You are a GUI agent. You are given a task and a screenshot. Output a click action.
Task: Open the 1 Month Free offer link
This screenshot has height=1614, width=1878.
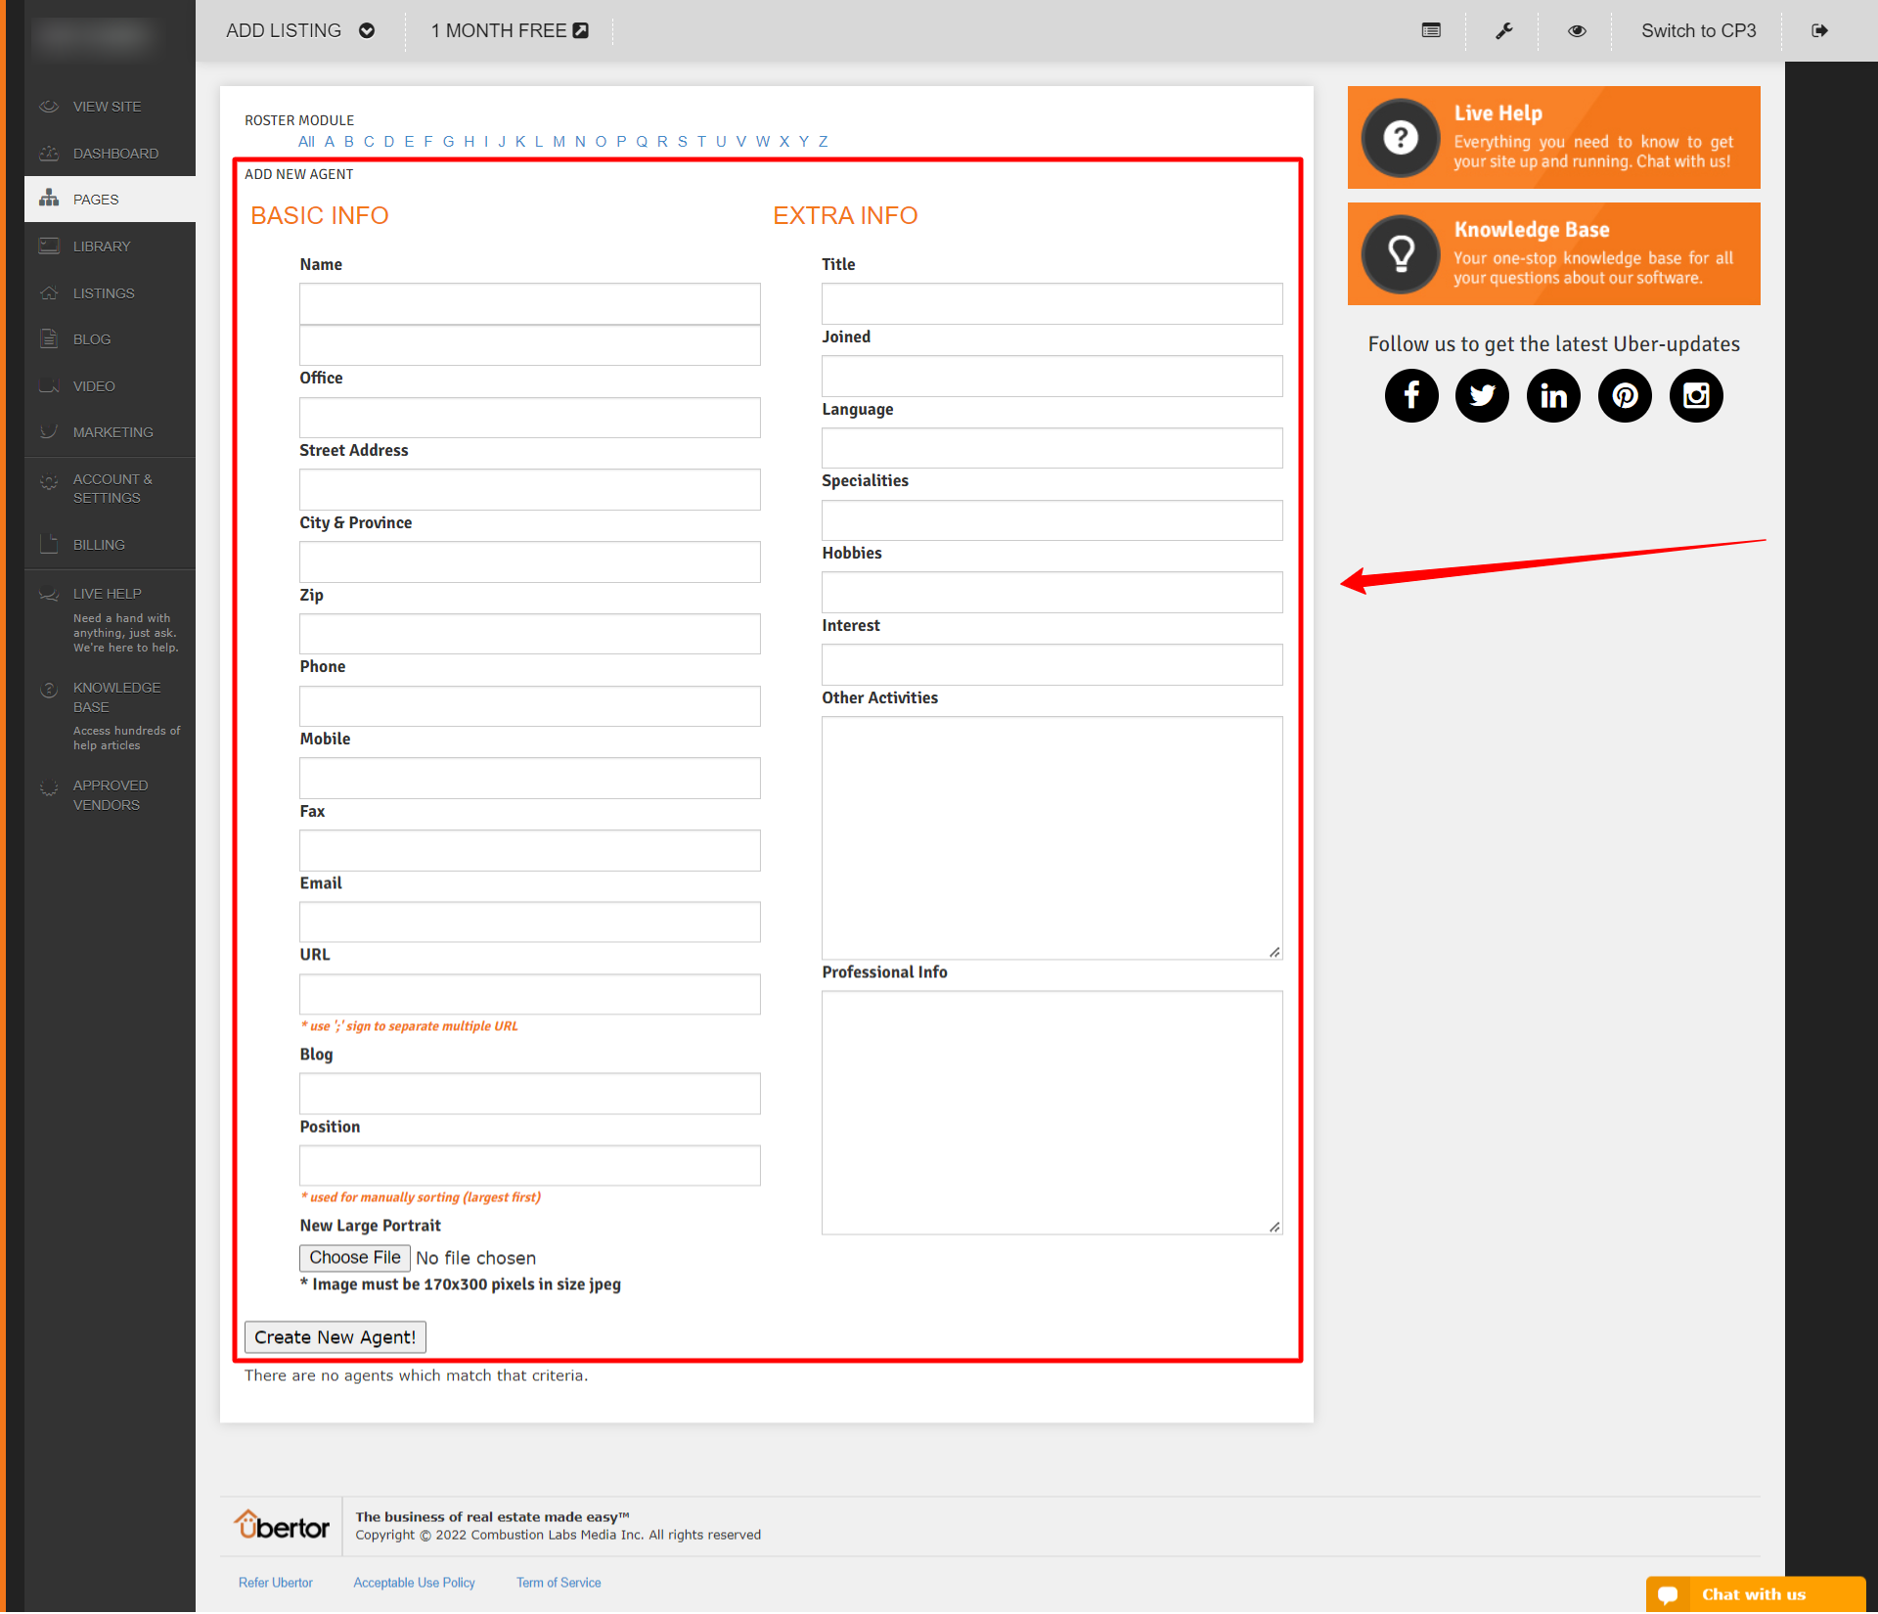(510, 30)
